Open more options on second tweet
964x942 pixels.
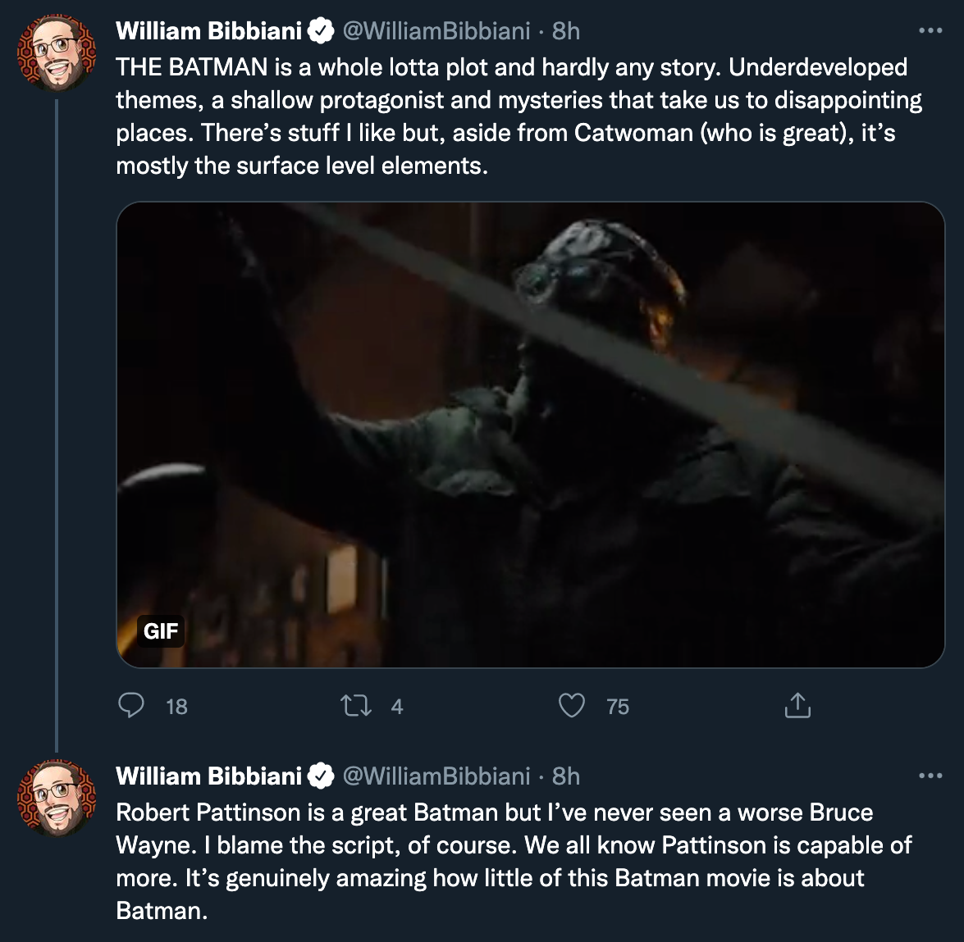(x=930, y=776)
